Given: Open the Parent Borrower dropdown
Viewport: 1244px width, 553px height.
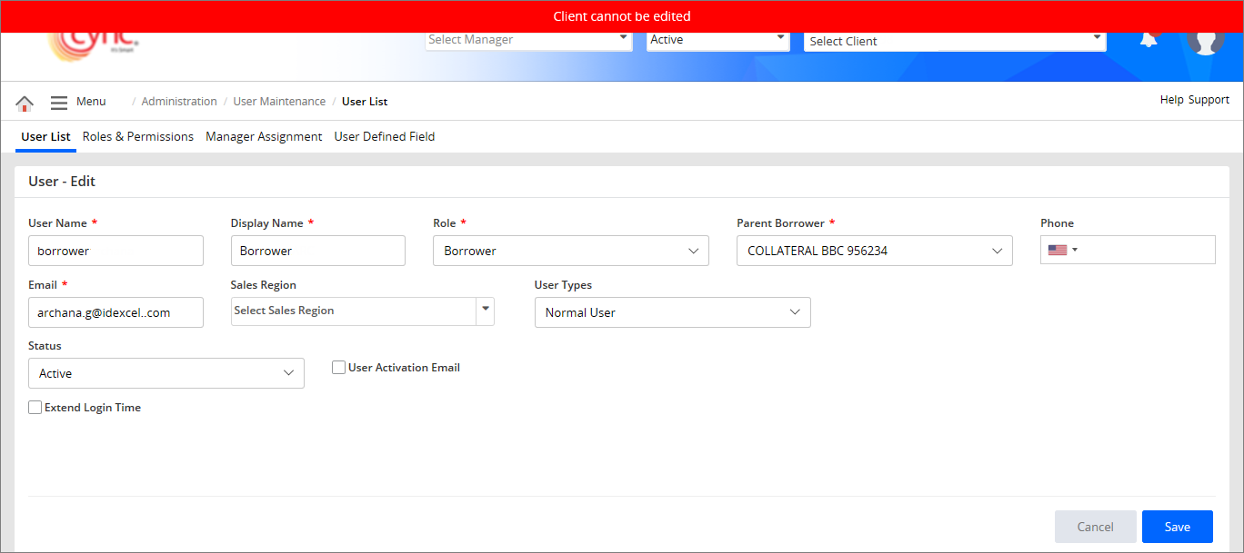Looking at the screenshot, I should [x=874, y=251].
